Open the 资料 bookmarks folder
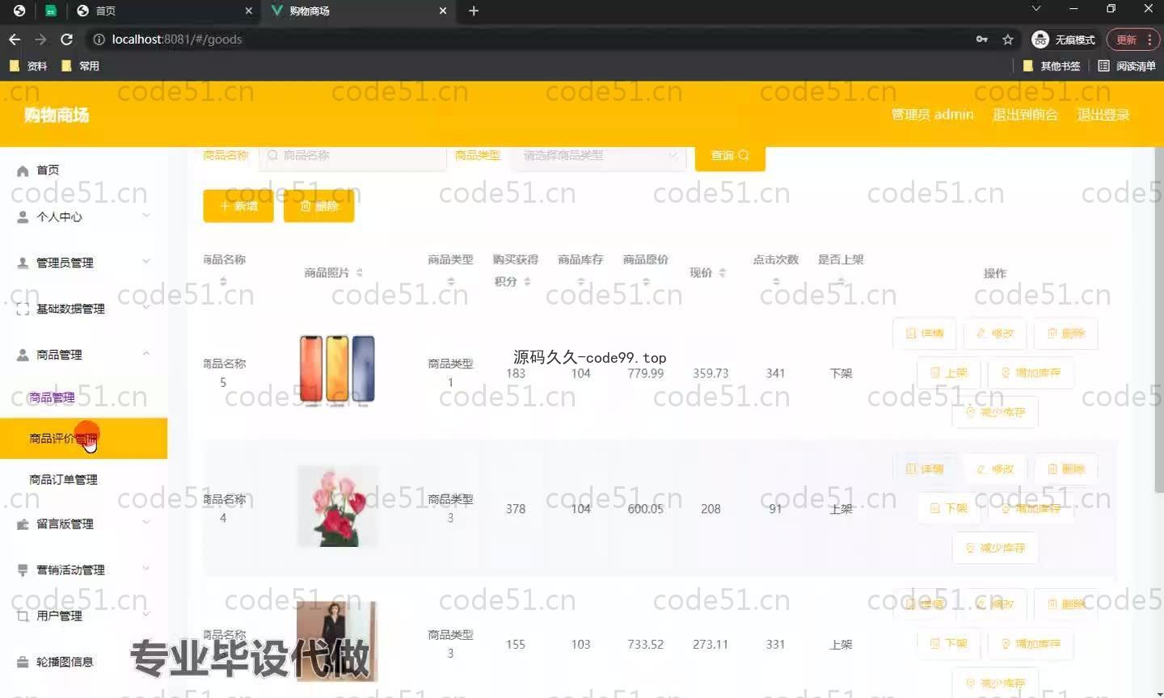Viewport: 1164px width, 698px height. [x=28, y=65]
